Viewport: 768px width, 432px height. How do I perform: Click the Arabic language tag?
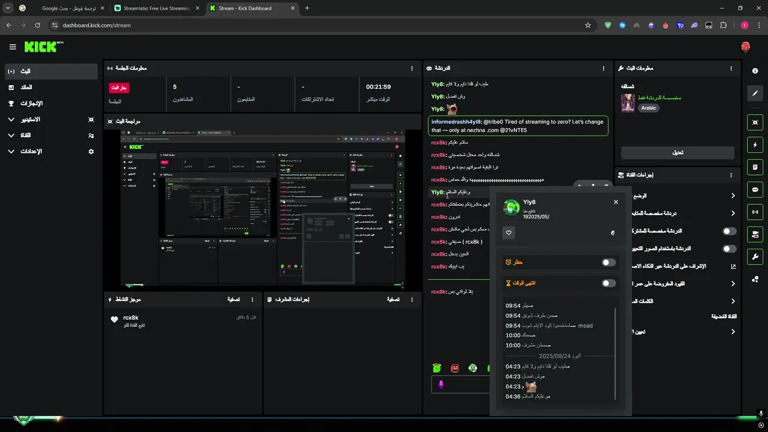649,108
